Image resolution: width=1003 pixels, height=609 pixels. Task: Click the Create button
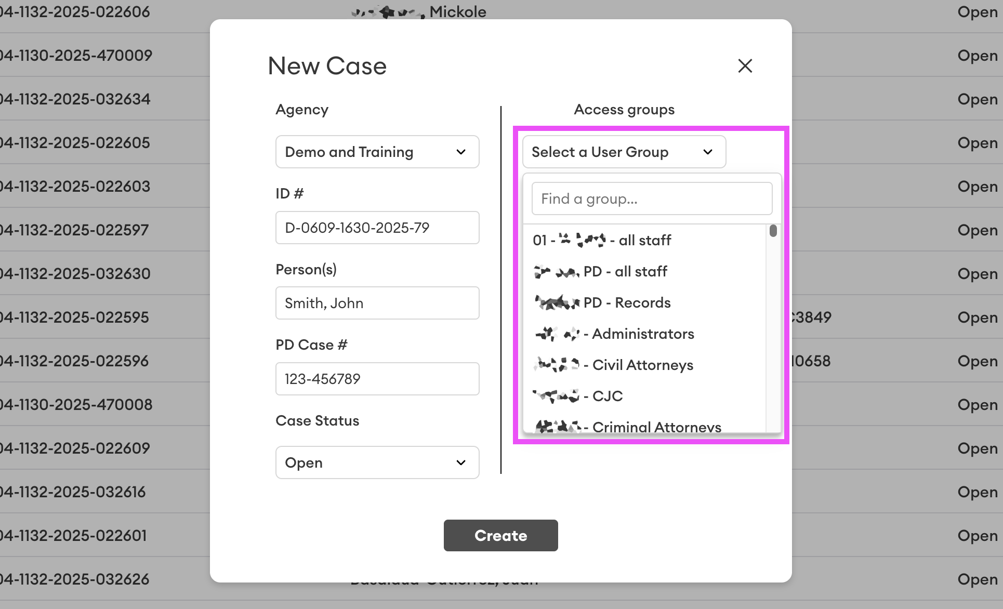500,535
